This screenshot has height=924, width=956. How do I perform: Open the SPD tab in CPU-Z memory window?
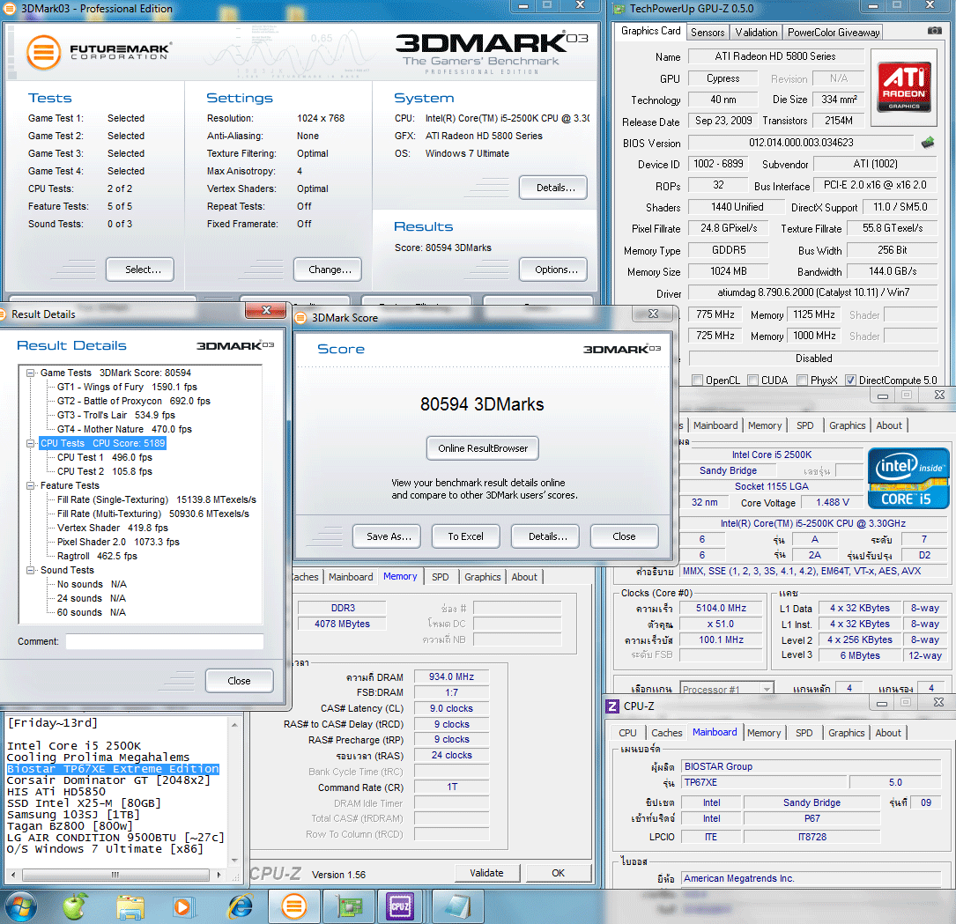tap(441, 577)
